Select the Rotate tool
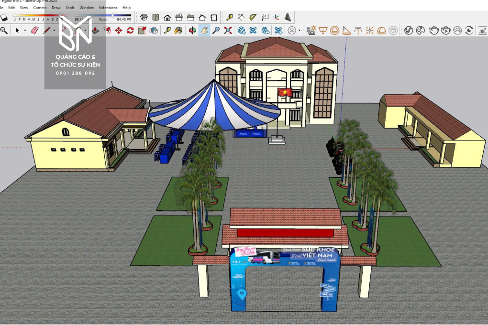 click(130, 31)
